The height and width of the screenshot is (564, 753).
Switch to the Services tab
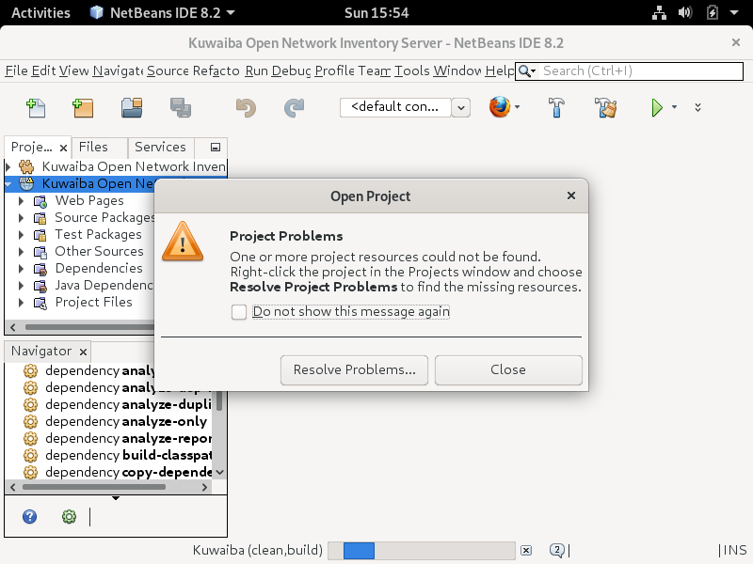160,148
